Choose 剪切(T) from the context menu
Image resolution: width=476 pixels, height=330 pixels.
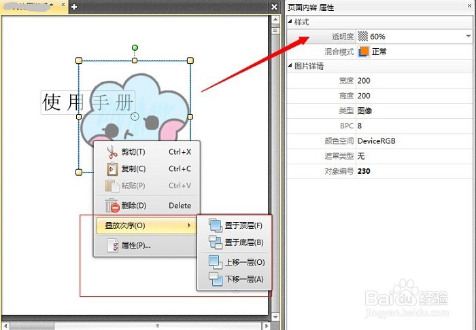coord(148,152)
